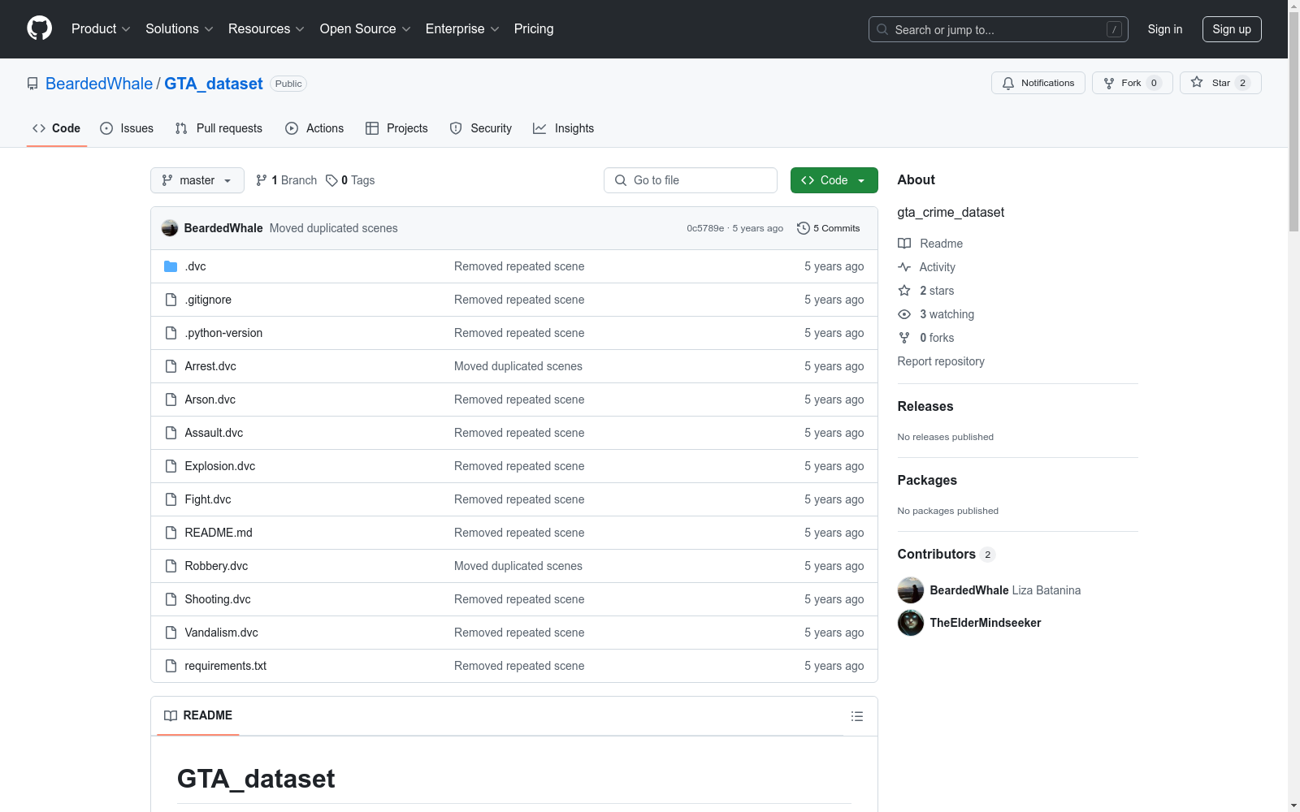Click the search magnifier icon in header

pyautogui.click(x=882, y=29)
